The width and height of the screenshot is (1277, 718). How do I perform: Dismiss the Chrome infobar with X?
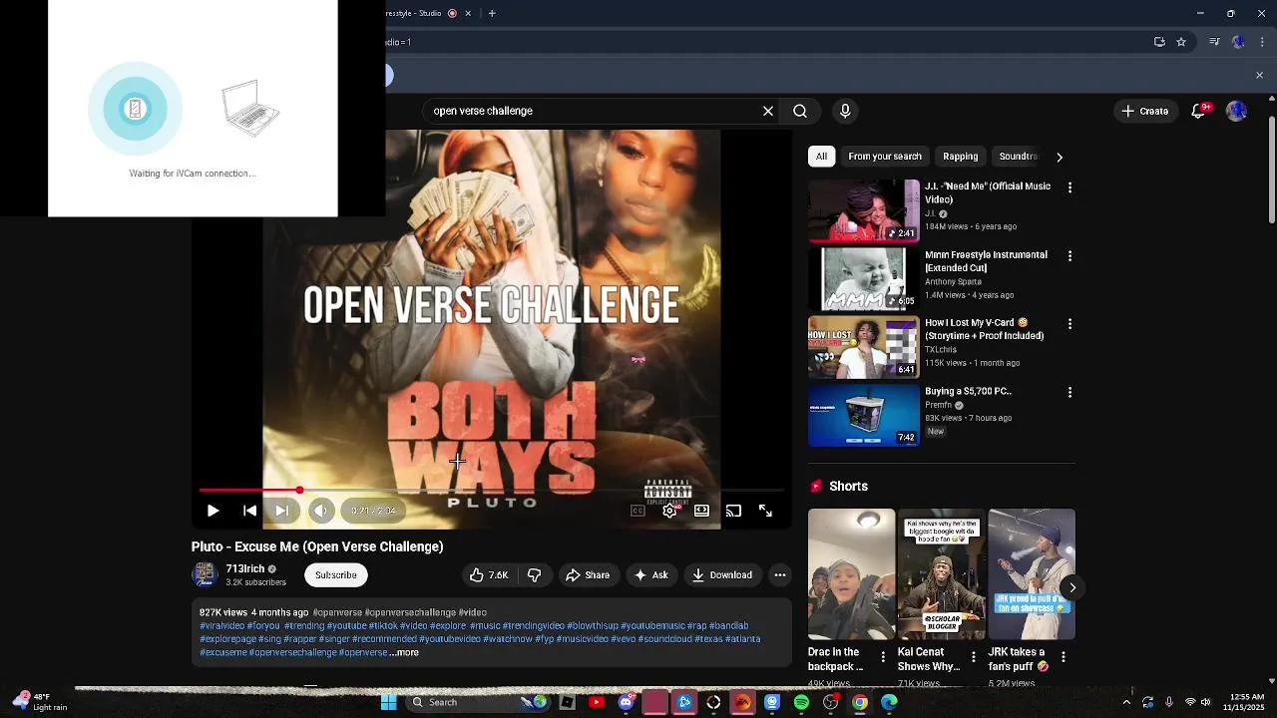[1259, 76]
